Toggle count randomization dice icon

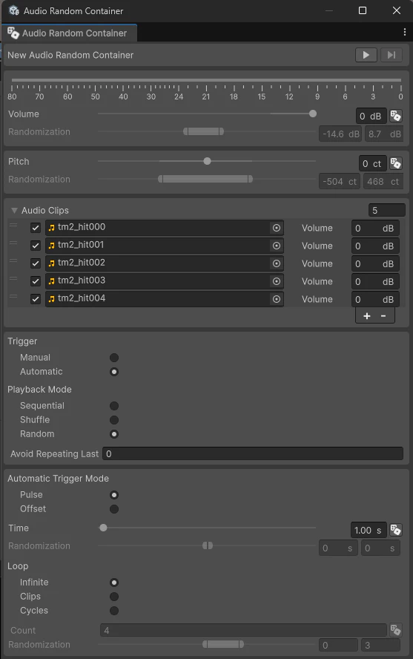coord(395,630)
